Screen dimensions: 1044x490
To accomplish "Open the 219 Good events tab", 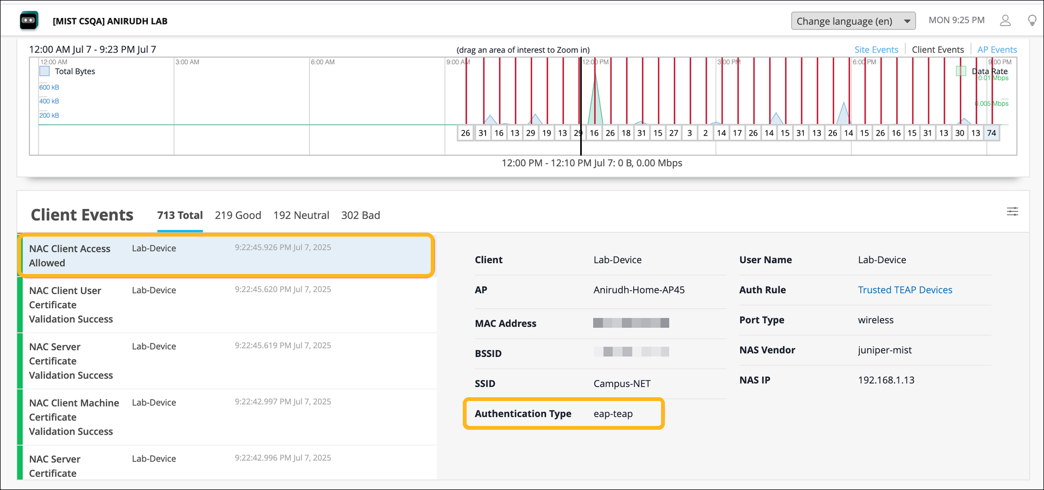I will pos(237,215).
